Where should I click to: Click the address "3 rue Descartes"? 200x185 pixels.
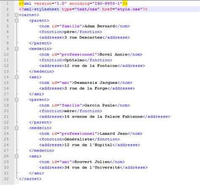click(x=83, y=37)
